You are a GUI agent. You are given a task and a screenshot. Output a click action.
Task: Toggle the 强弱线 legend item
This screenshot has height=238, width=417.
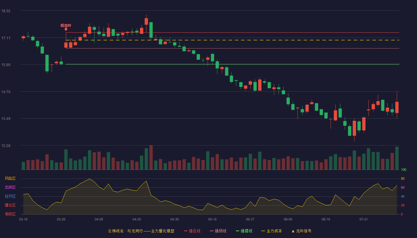218,231
